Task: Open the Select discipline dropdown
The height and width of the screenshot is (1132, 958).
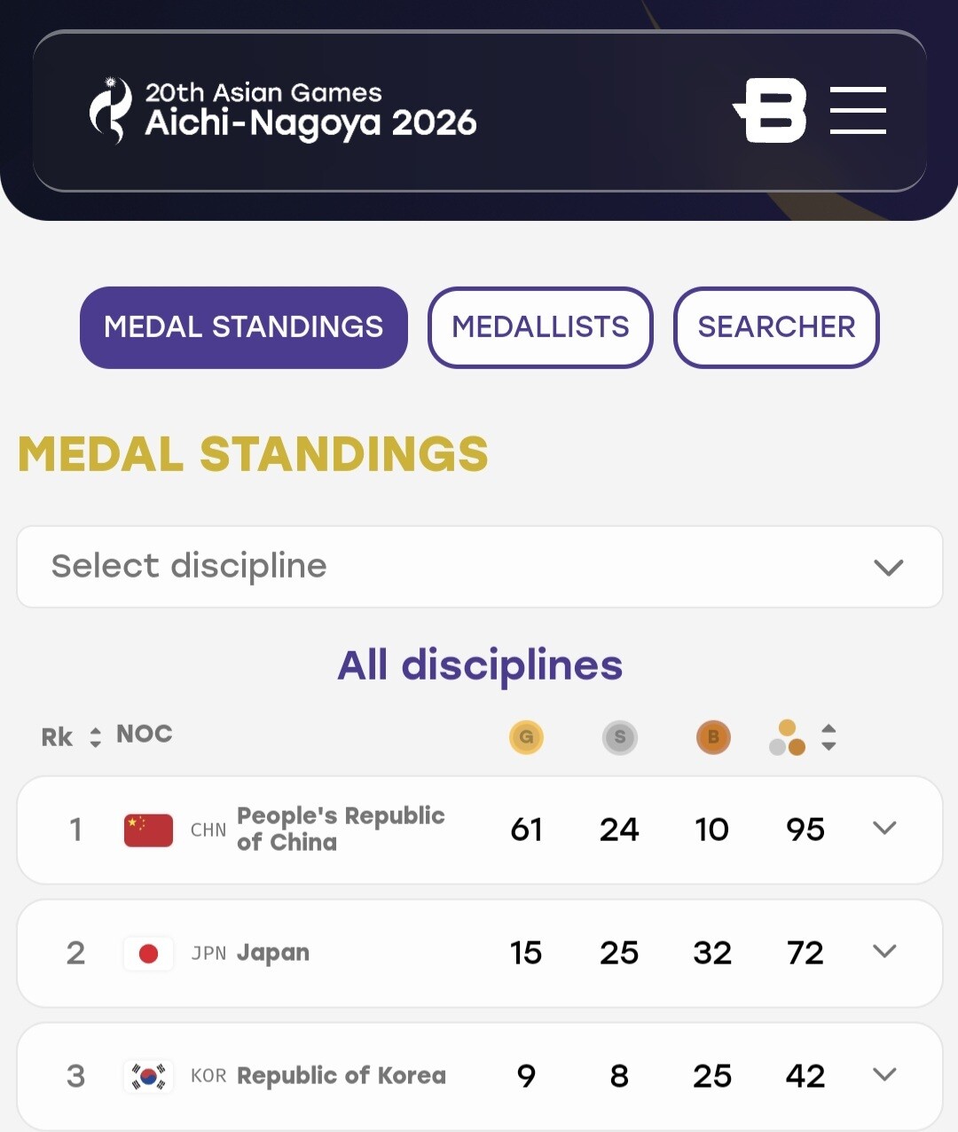Action: [x=480, y=567]
